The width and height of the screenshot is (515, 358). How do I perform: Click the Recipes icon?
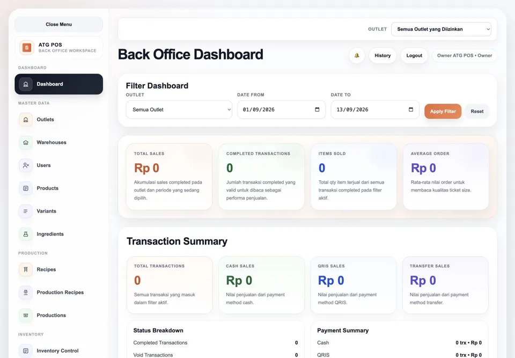[26, 269]
